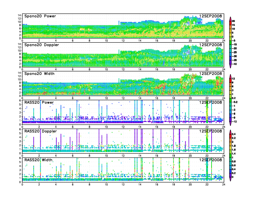257x198 pixels.
Task: Click height 5 tick beside RASS20 Doppler panel
Action: tap(20, 133)
